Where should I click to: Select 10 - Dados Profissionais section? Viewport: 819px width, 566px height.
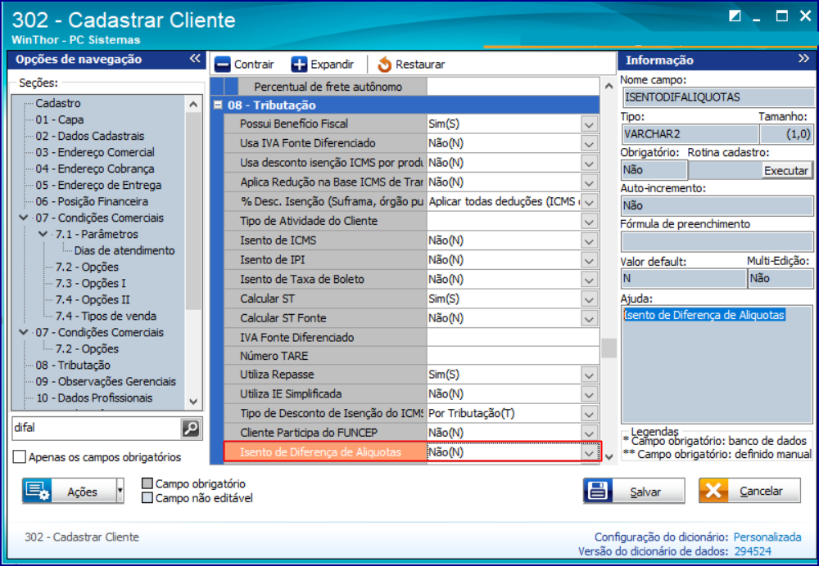click(x=94, y=398)
